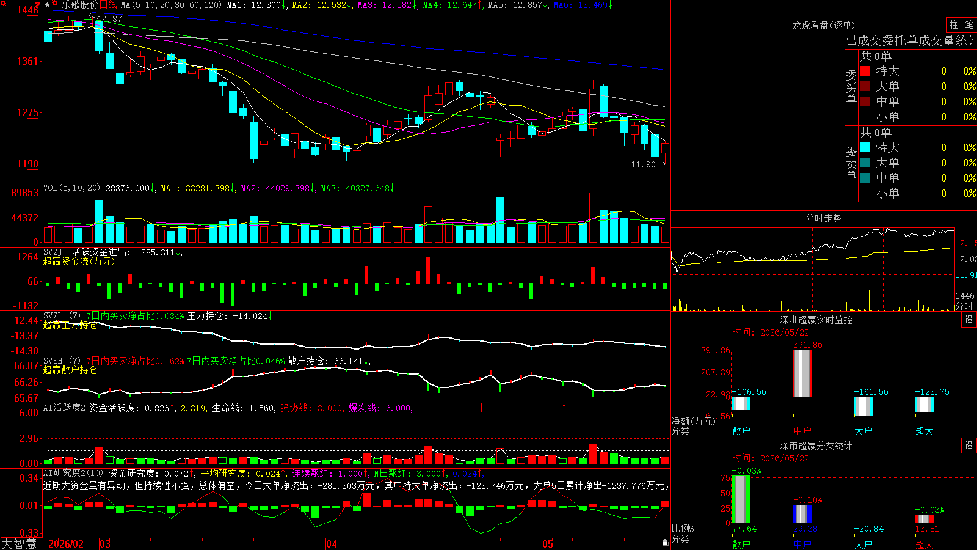
Task: Click the 2026/02 date marker on the time axis
Action: 66,544
